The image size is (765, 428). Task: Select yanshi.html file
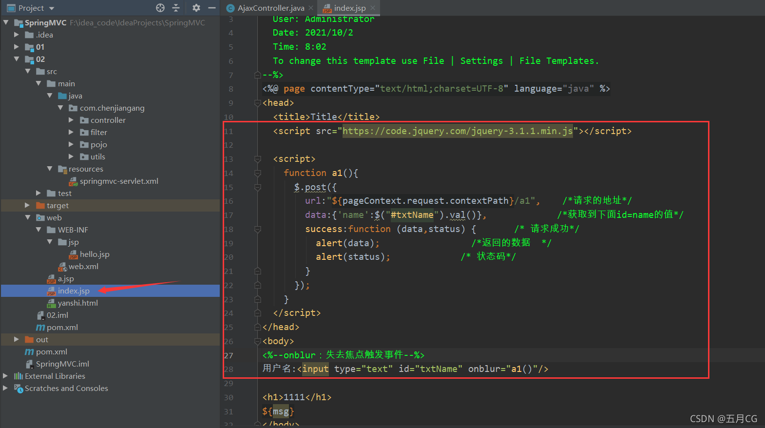(78, 303)
